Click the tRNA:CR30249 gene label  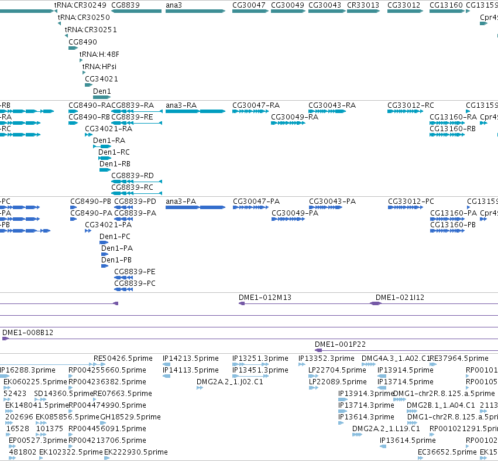80,5
